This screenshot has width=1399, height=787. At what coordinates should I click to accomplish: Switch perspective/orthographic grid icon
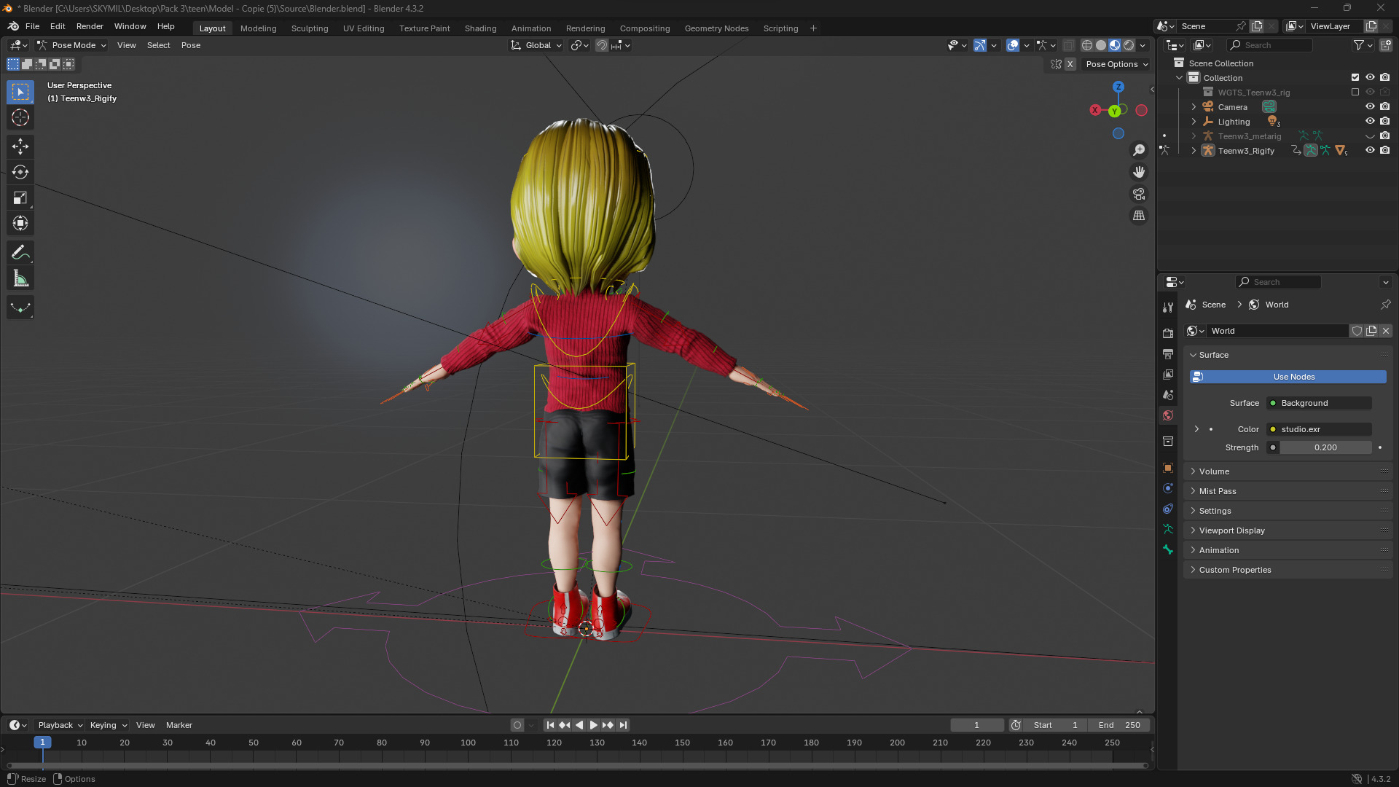click(x=1139, y=216)
